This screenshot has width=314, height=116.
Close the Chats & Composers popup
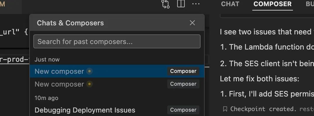pos(192,23)
